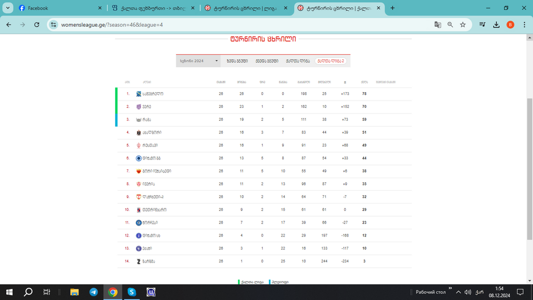Image resolution: width=533 pixels, height=300 pixels.
Task: Switch to the third browser tab
Action: (246, 8)
